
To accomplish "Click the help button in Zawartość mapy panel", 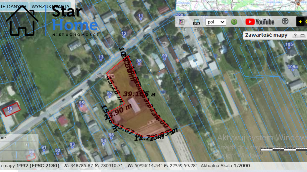I will click(295, 36).
